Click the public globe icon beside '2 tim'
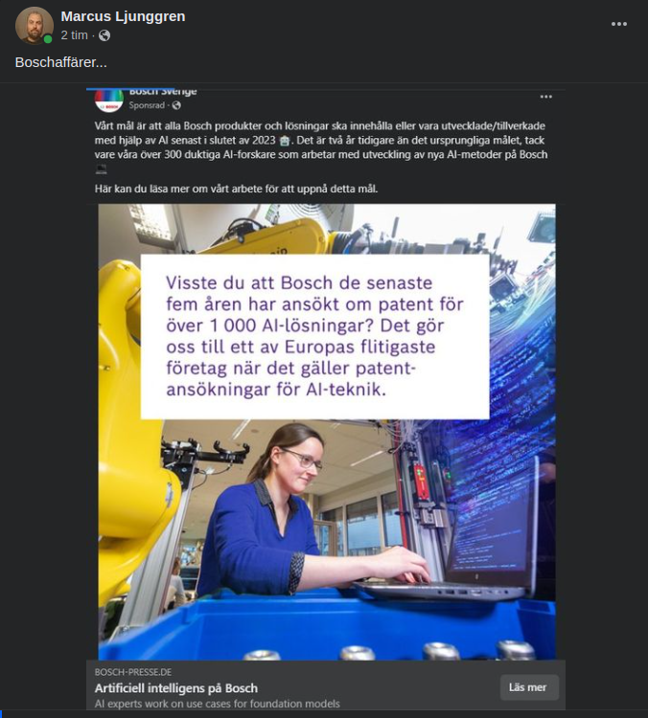648x718 pixels. [104, 35]
